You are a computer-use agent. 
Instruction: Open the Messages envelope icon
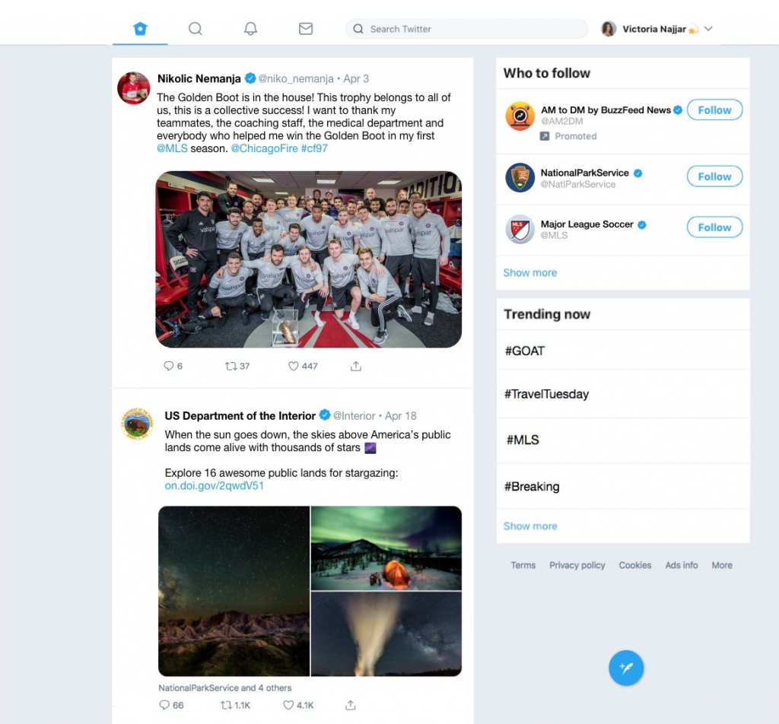click(306, 29)
